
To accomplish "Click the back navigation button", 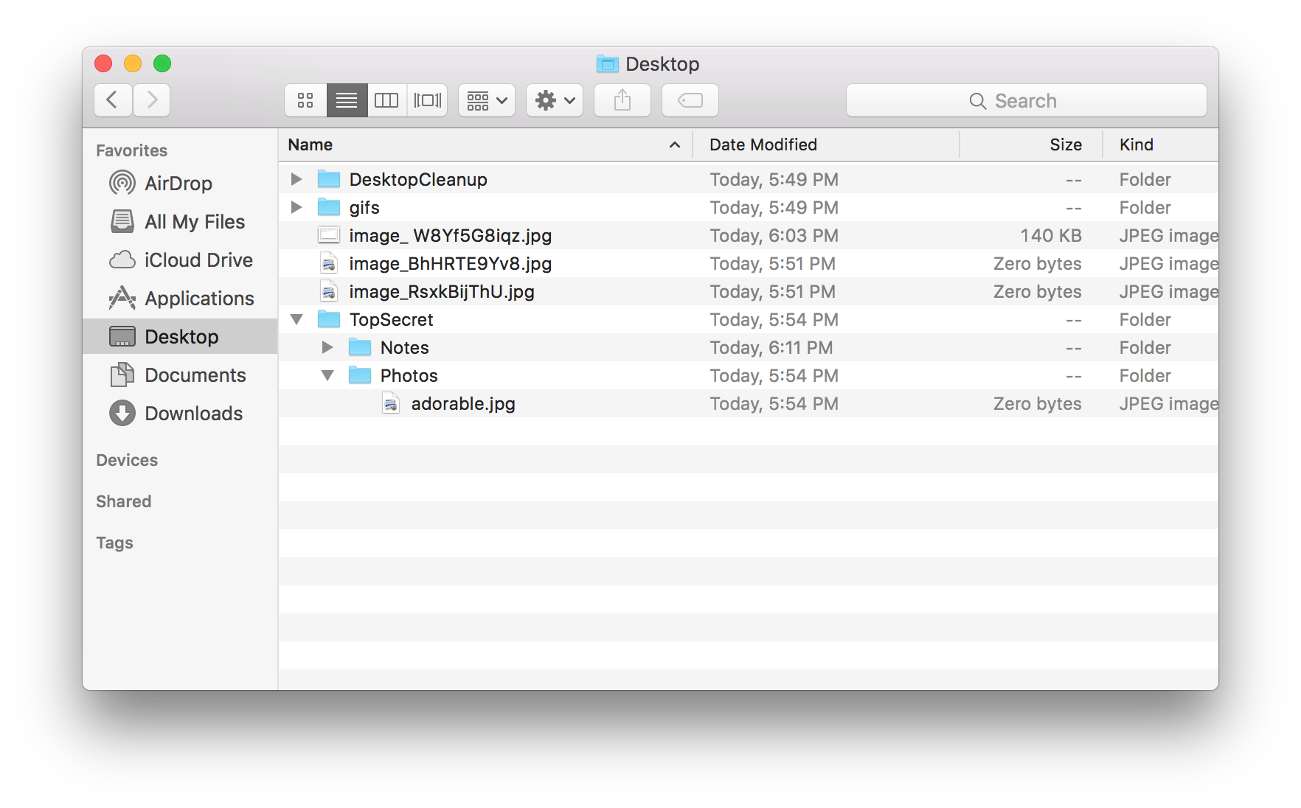I will 112,100.
